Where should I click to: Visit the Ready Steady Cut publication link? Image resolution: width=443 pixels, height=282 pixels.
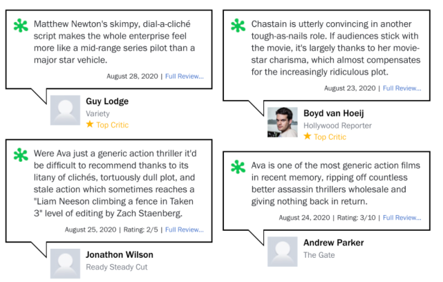(x=117, y=267)
